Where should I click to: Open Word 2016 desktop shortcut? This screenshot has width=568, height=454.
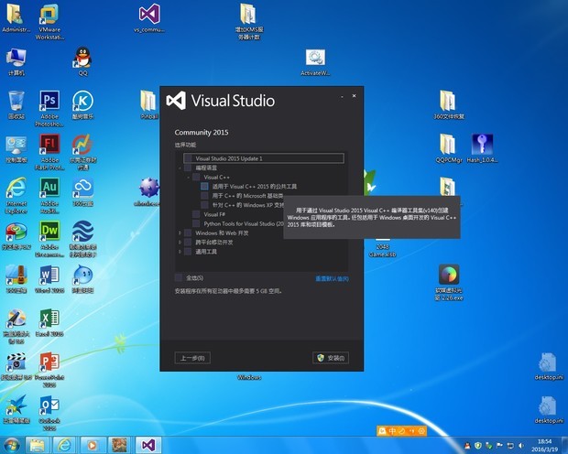[49, 279]
